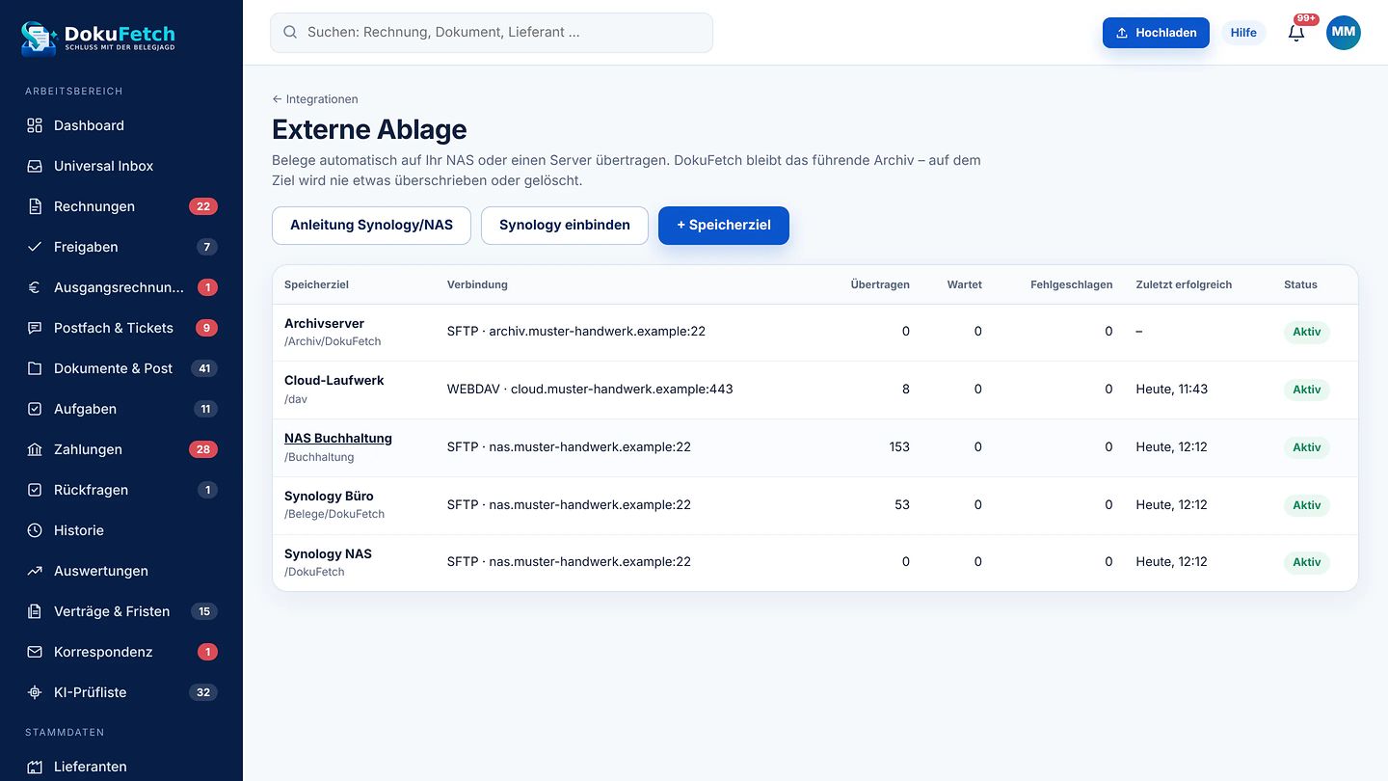
Task: Click WEBDAV cloud.muster-handwerk.example:443 connection
Action: click(590, 390)
